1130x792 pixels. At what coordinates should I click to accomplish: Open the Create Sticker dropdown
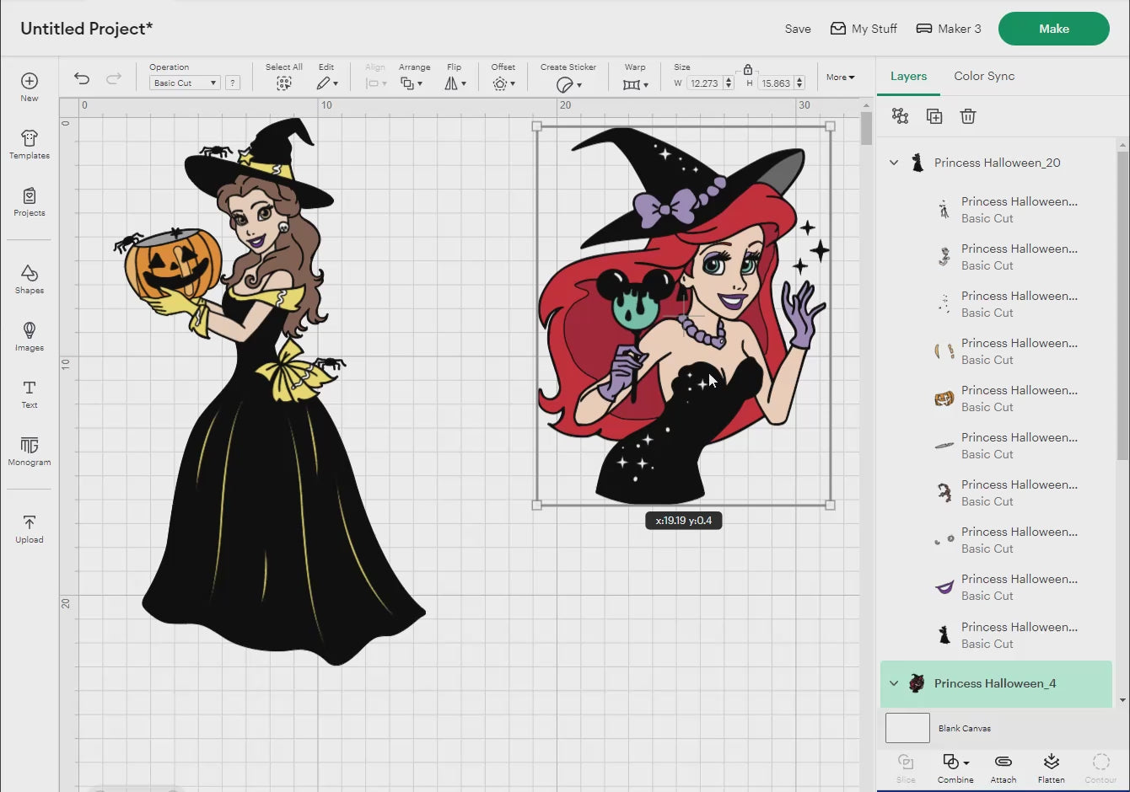click(569, 84)
